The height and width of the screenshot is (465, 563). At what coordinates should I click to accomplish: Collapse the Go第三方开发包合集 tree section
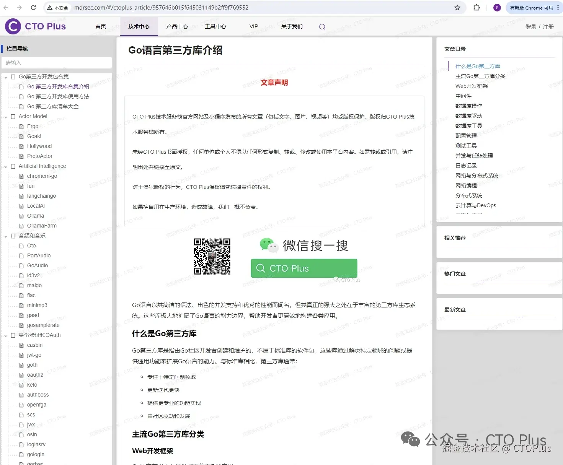tap(5, 76)
